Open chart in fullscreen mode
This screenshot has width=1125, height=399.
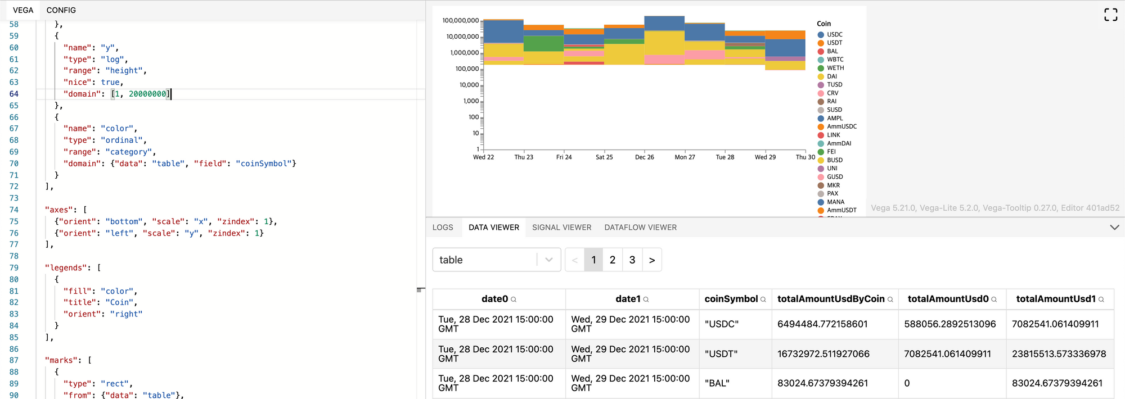[1110, 15]
